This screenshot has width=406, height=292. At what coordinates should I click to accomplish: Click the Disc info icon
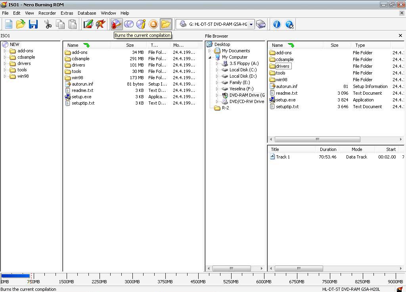pos(141,24)
